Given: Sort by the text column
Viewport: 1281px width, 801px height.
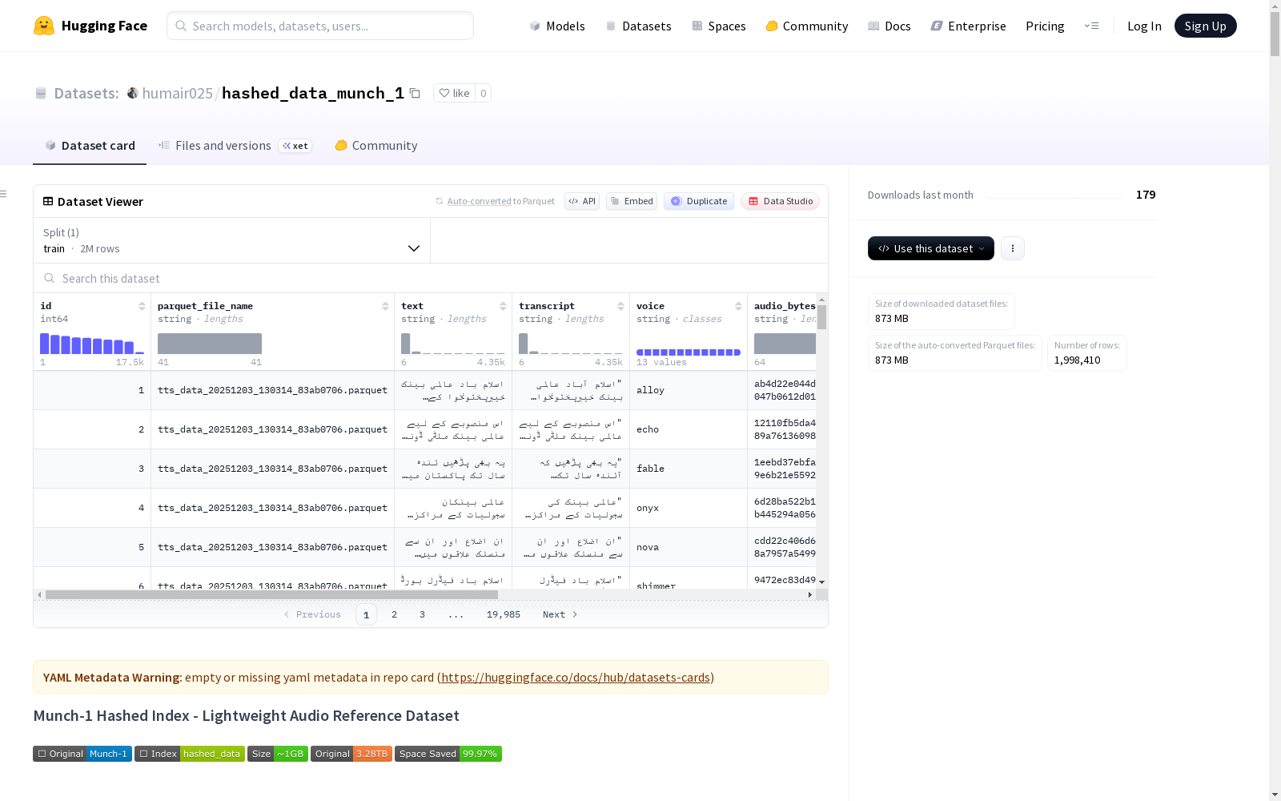Looking at the screenshot, I should point(503,306).
